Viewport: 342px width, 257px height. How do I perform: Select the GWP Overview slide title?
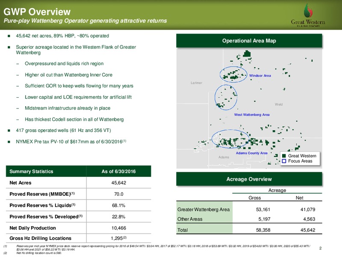(37, 12)
